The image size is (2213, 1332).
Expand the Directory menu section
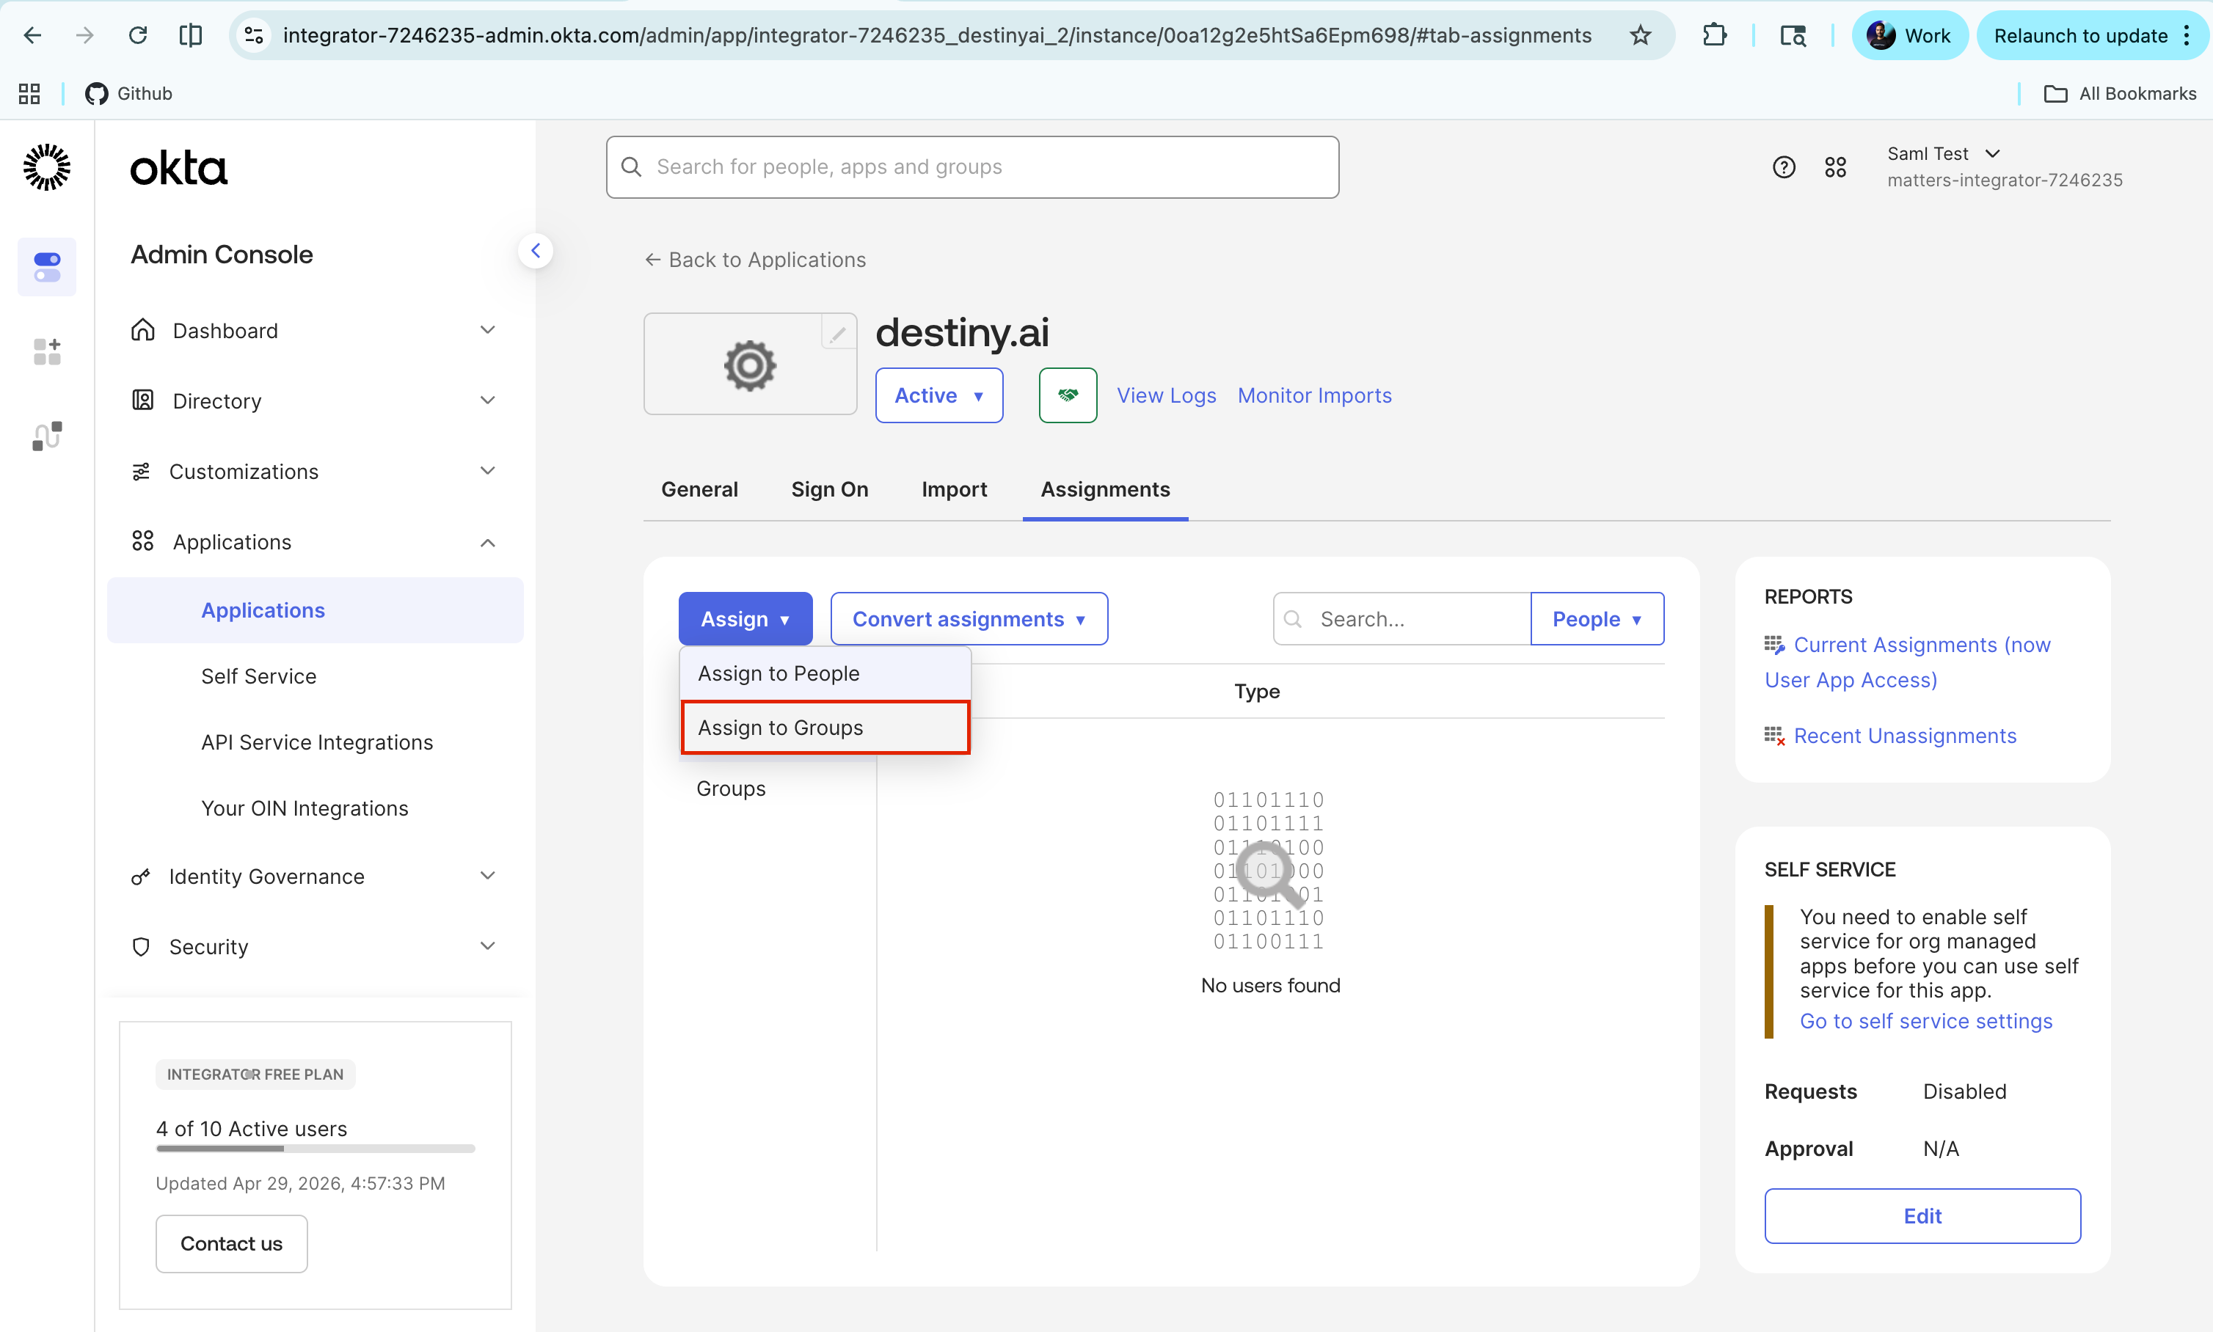(x=313, y=400)
